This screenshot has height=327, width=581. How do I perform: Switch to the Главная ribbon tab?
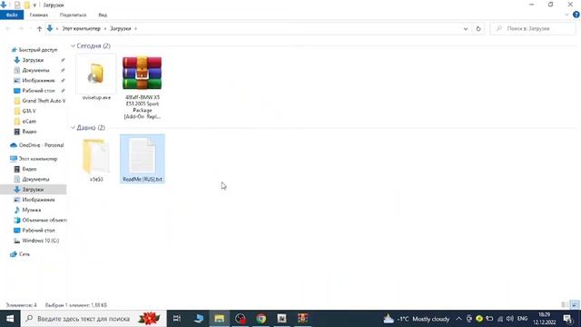click(38, 15)
